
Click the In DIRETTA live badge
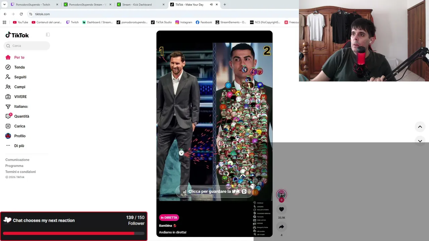pyautogui.click(x=169, y=218)
